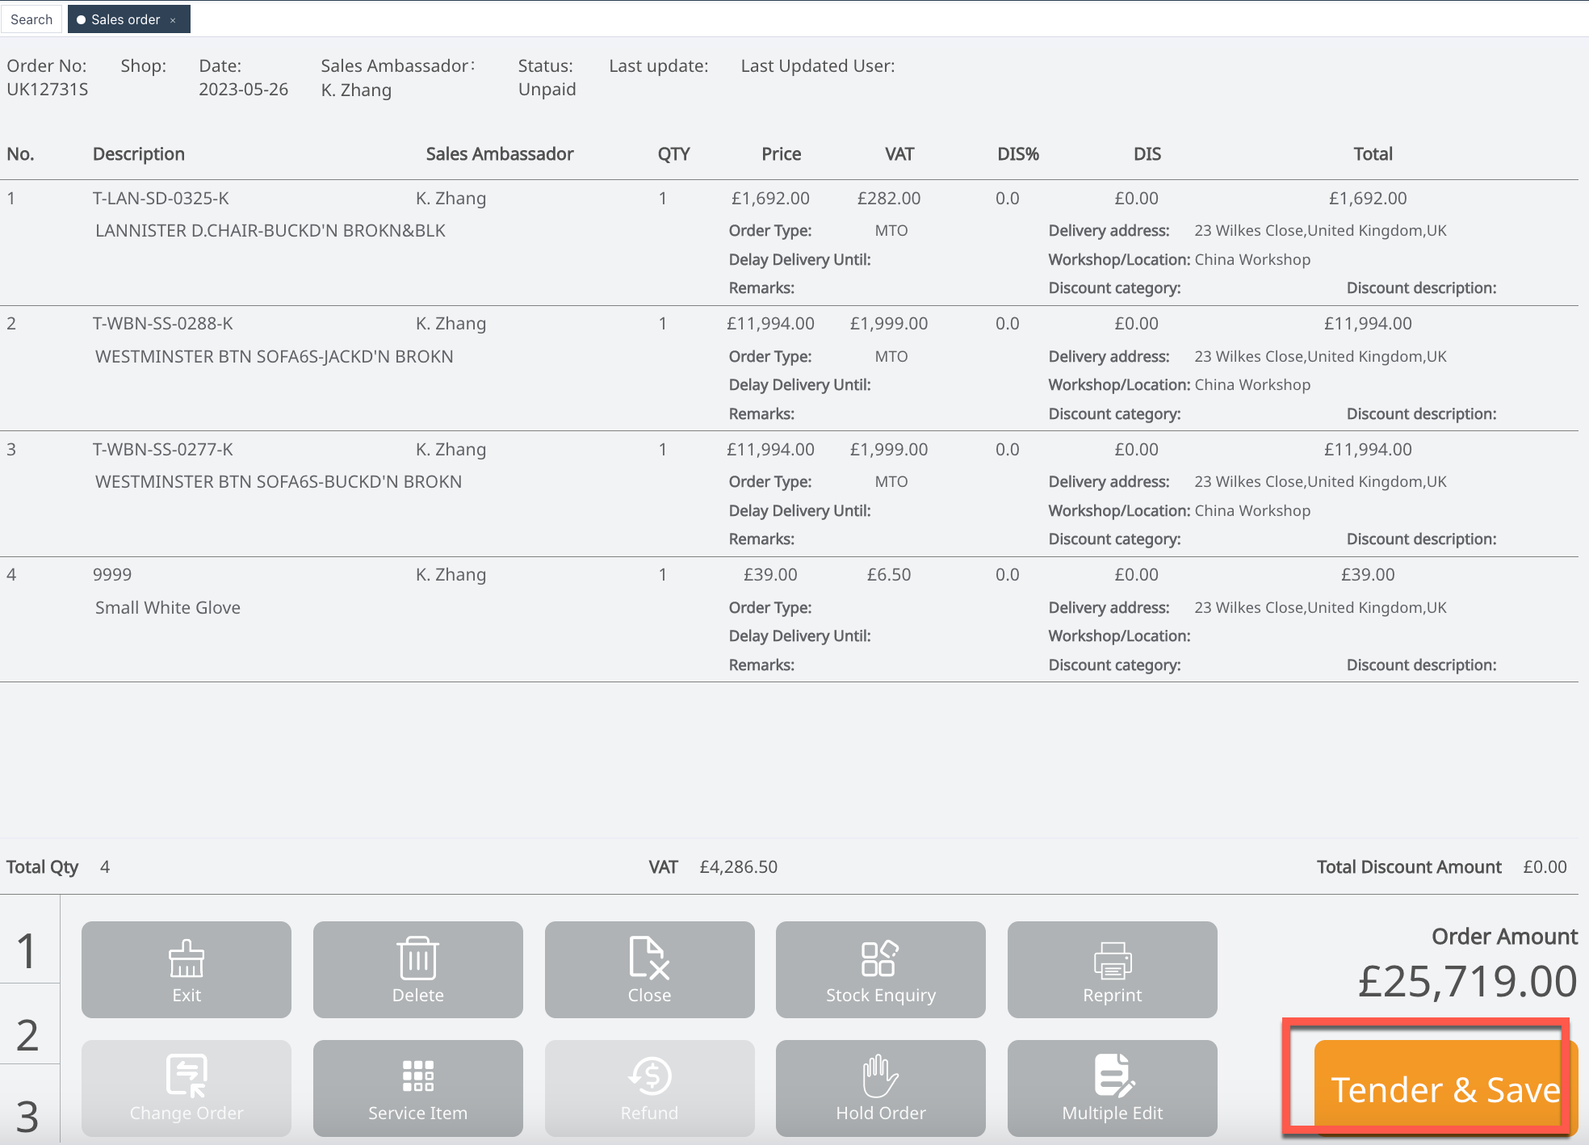Open the Service Item grid button
The width and height of the screenshot is (1589, 1145).
coord(417,1088)
